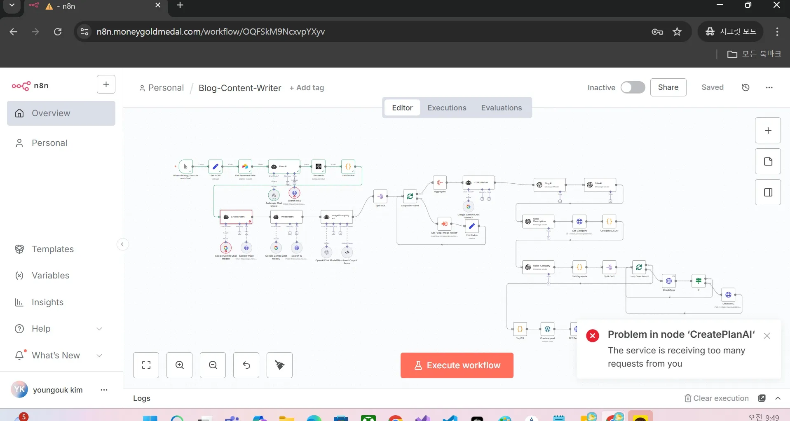The image size is (790, 421).
Task: Open the TitleAI OpenAI node
Action: [x=600, y=185]
